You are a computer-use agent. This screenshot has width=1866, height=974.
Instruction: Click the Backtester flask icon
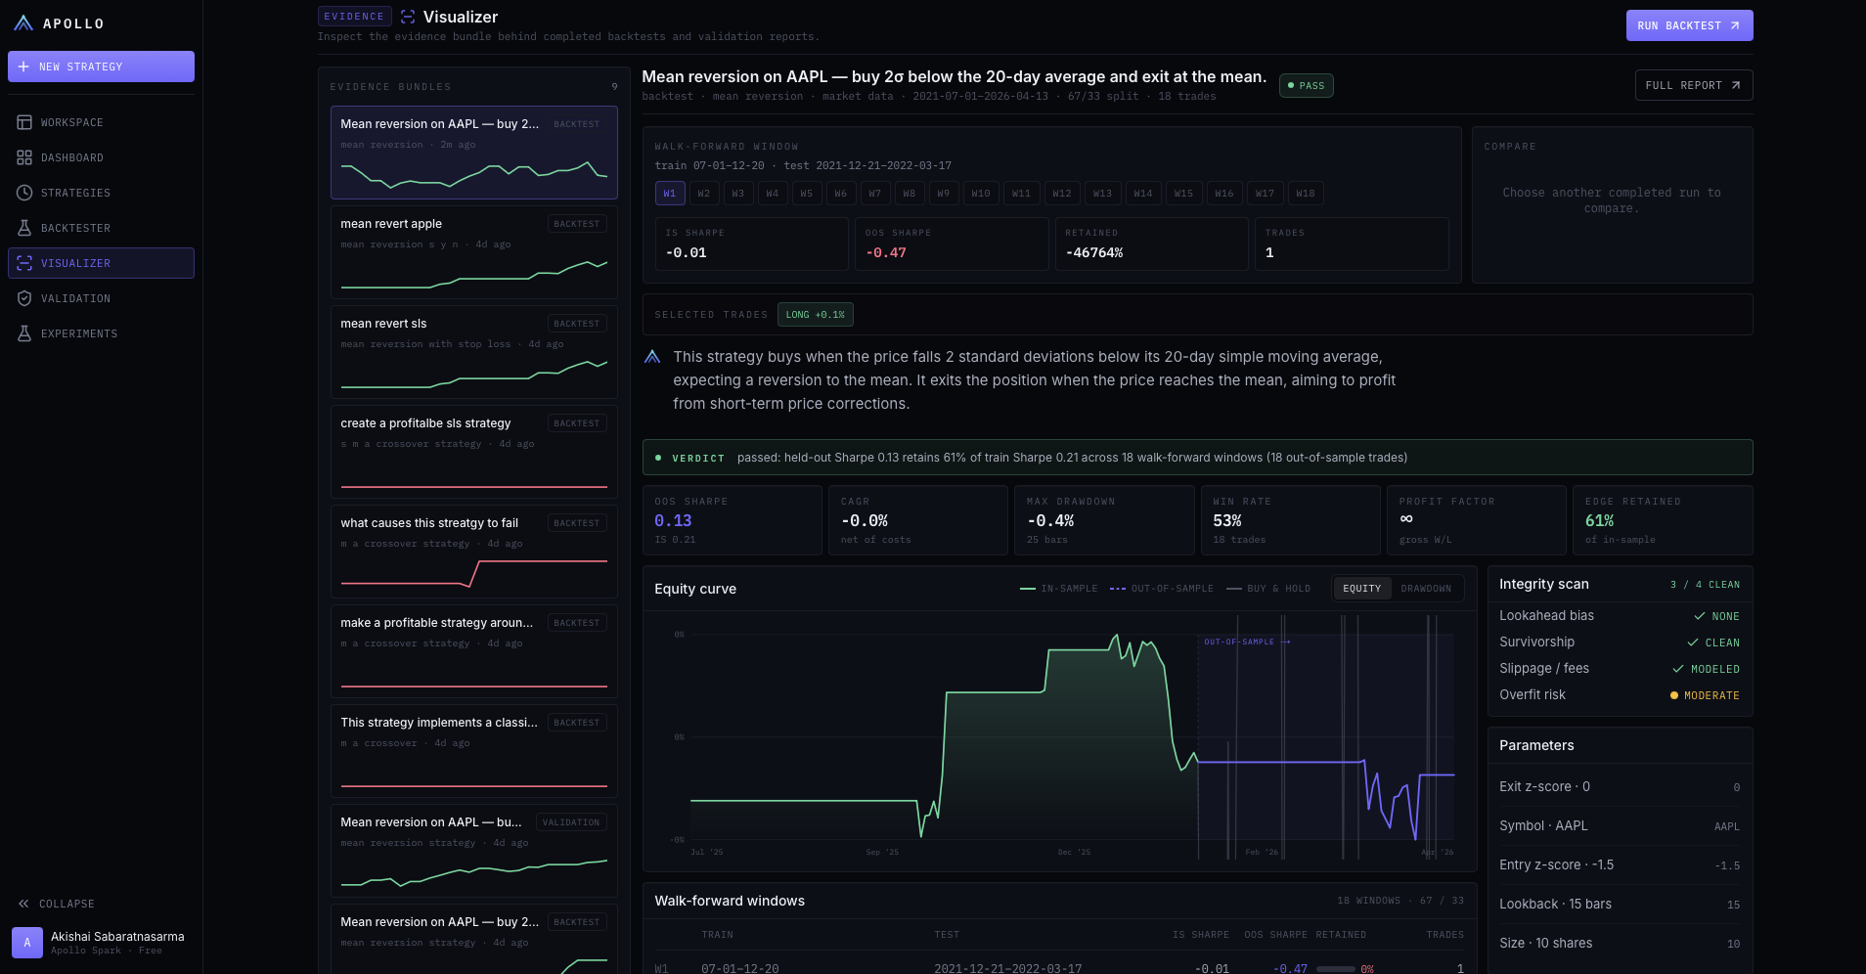point(24,228)
